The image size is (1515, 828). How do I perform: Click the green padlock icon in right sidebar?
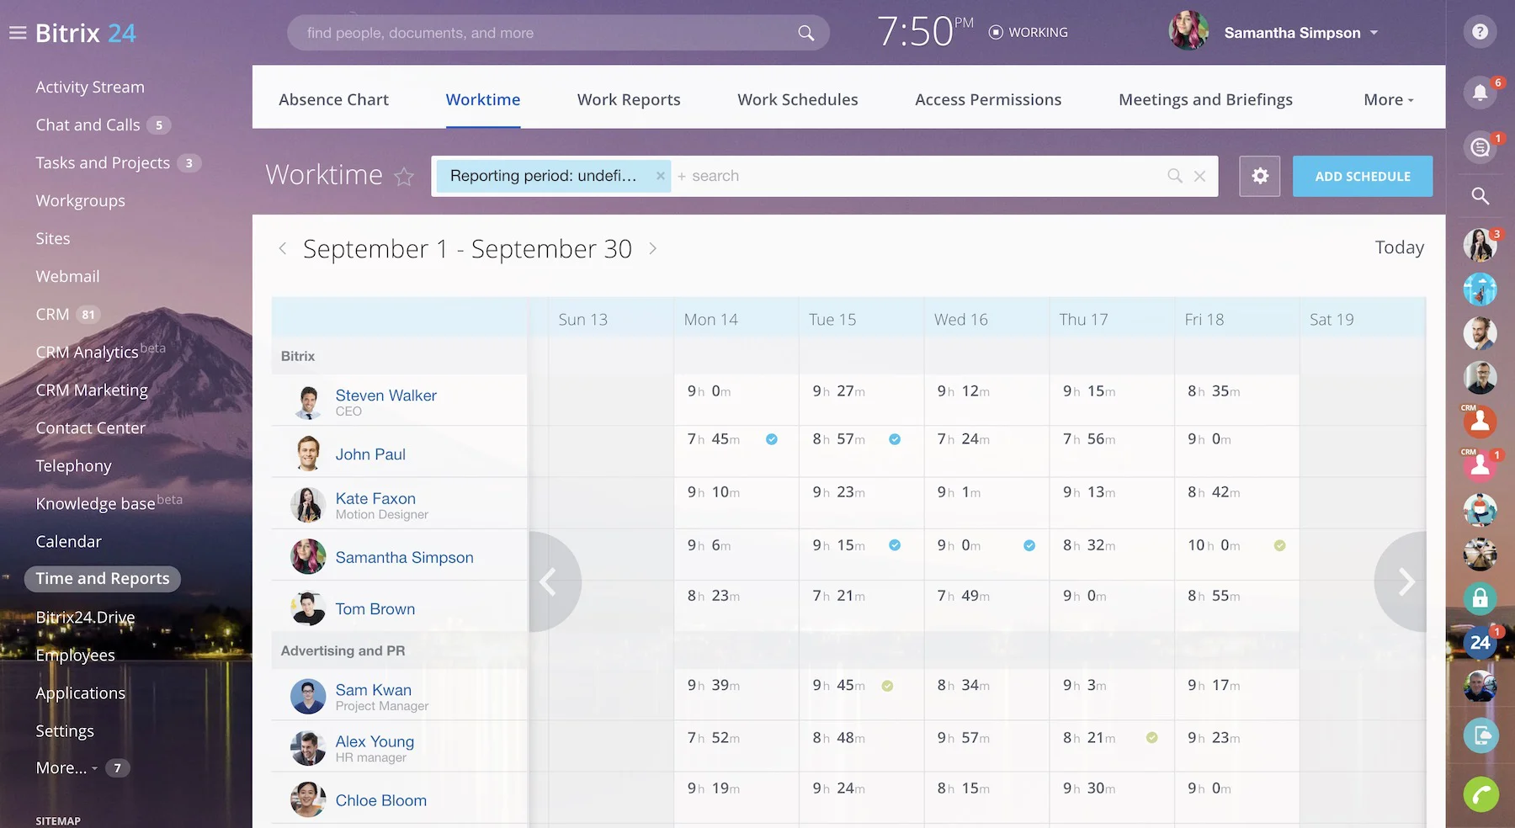1480,598
